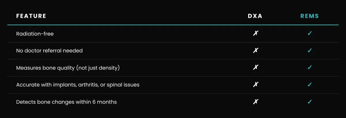Click the teal divider line under headers
The width and height of the screenshot is (346, 118).
pos(173,25)
